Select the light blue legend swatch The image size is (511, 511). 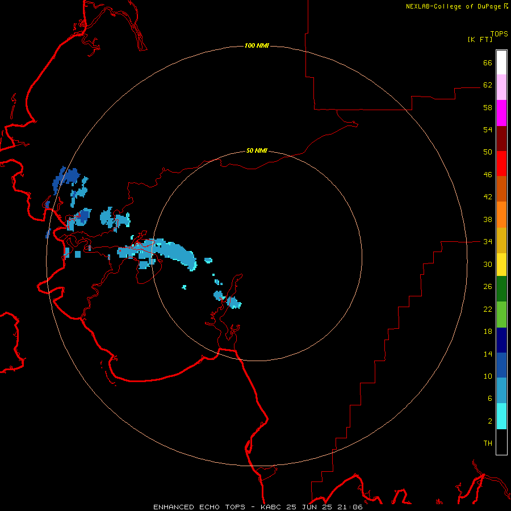(501, 391)
